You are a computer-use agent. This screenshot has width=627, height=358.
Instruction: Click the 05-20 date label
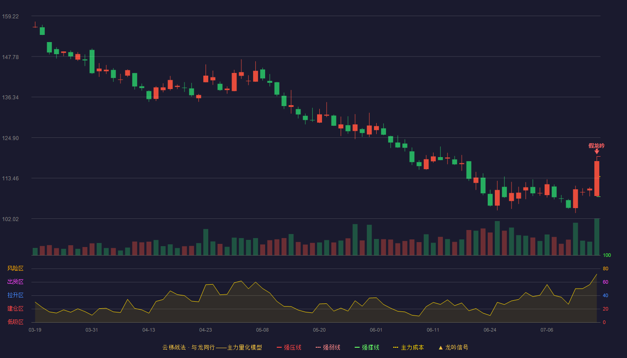pyautogui.click(x=319, y=330)
